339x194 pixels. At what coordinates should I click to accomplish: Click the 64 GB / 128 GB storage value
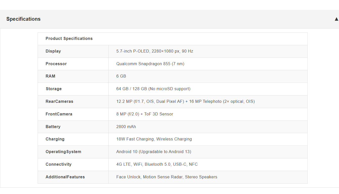(153, 89)
